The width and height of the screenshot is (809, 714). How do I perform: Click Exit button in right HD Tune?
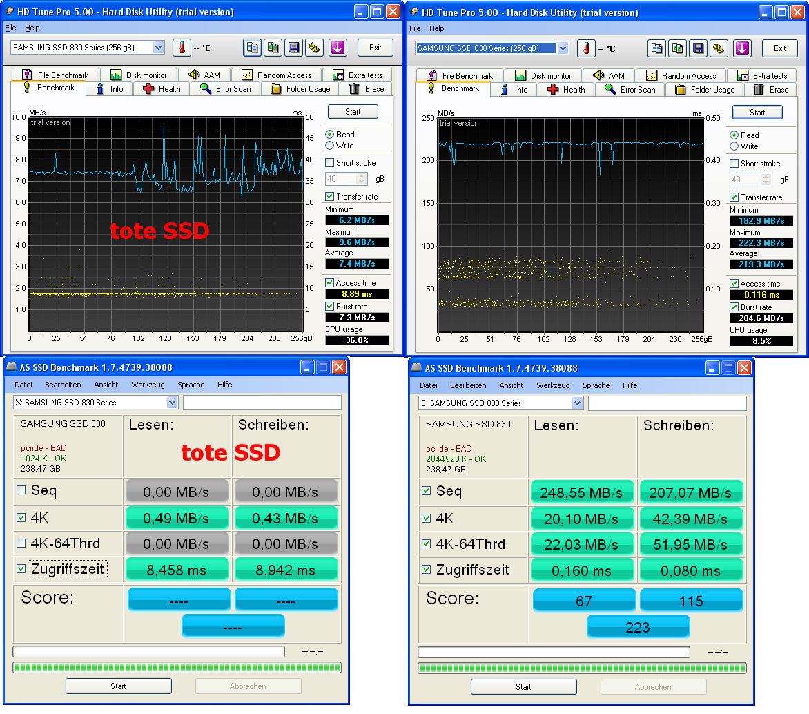coord(779,48)
